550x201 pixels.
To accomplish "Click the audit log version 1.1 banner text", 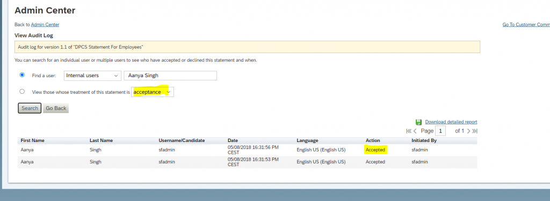I will (x=81, y=47).
